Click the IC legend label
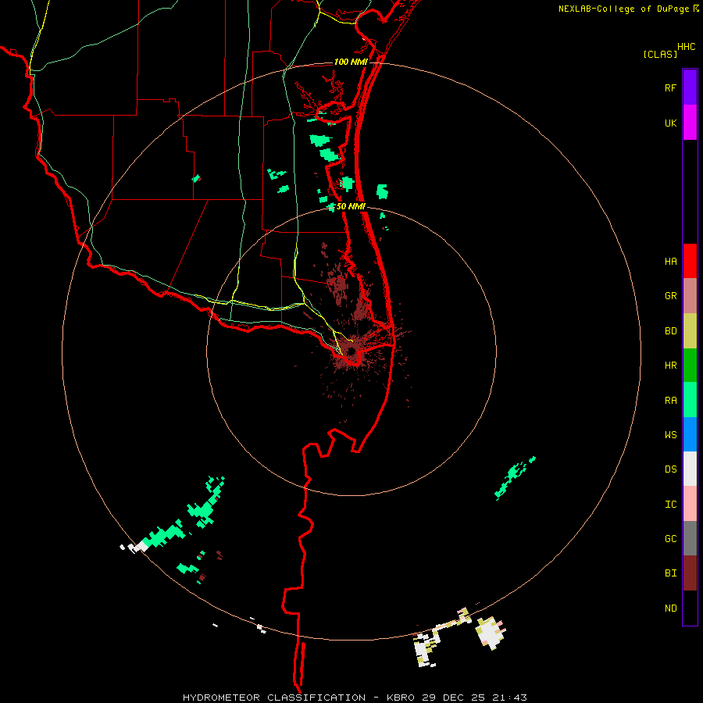This screenshot has width=703, height=703. [x=670, y=505]
